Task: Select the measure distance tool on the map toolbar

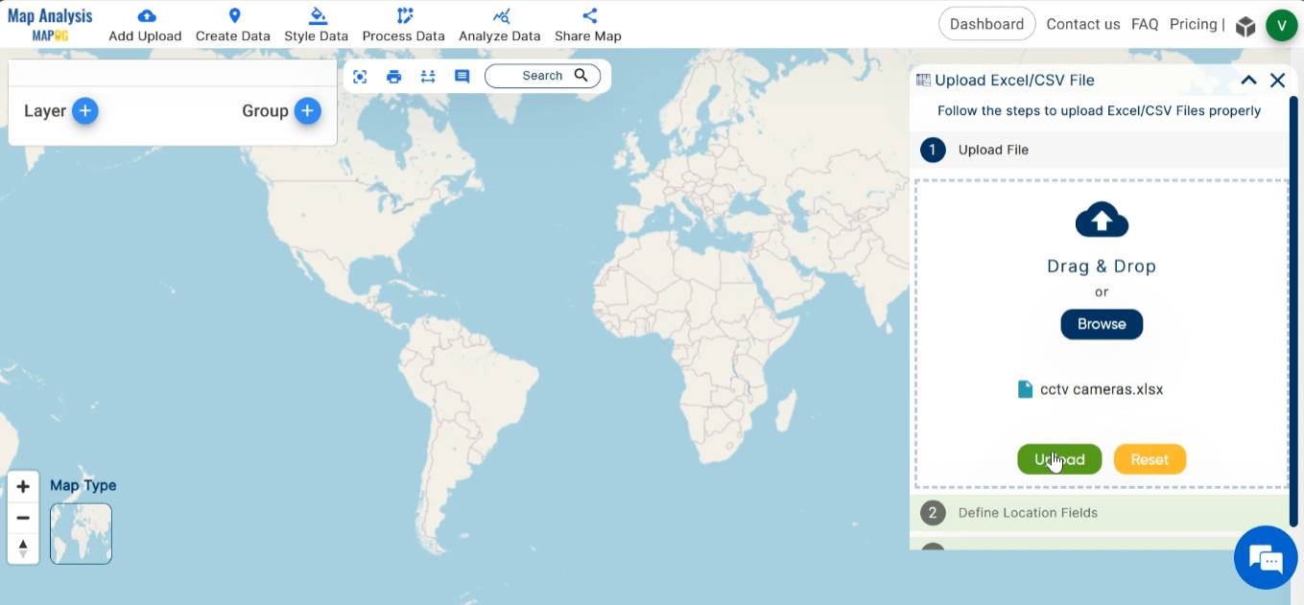Action: click(427, 76)
